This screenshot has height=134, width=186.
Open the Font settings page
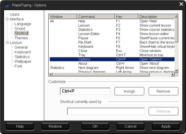(18, 66)
